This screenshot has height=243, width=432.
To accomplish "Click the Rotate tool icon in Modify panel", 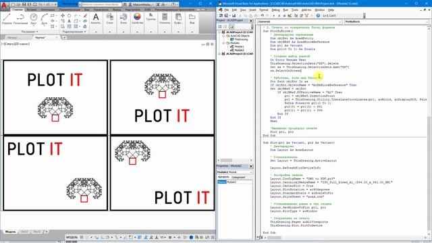I will [x=69, y=16].
